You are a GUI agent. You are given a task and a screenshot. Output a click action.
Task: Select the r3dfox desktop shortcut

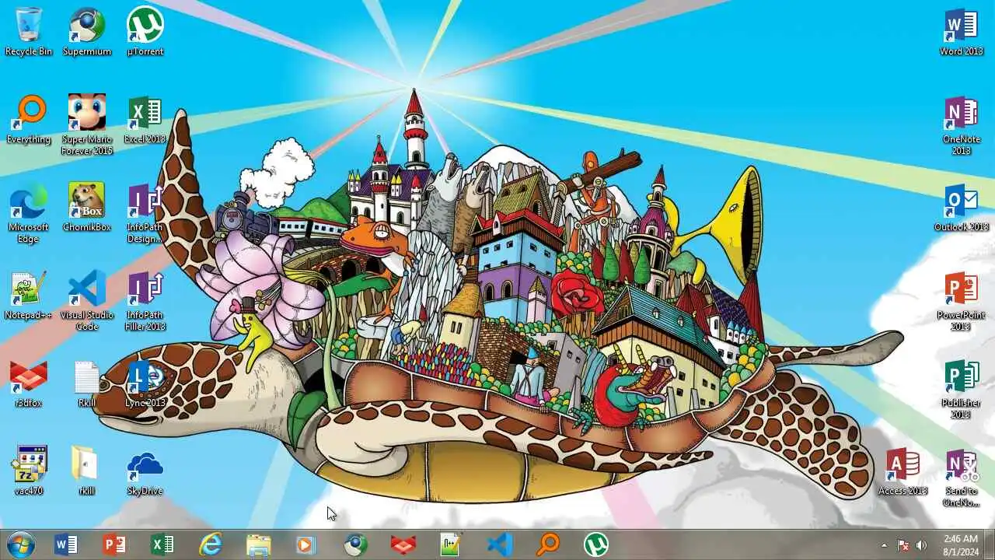click(x=29, y=383)
